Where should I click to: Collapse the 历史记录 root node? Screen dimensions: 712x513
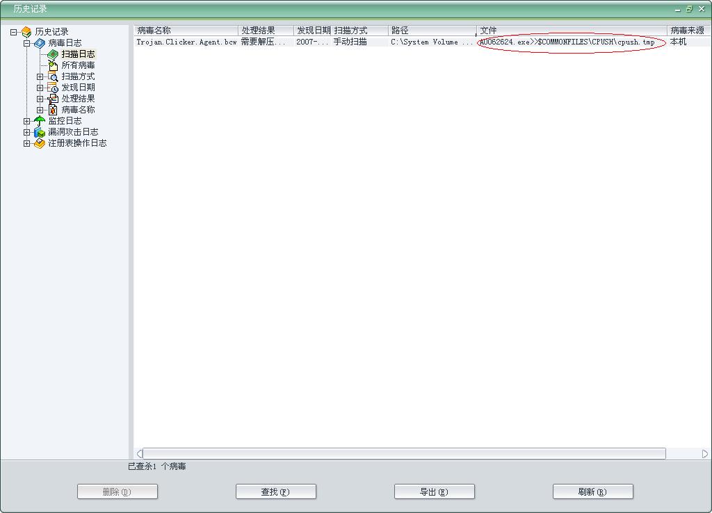(14, 32)
